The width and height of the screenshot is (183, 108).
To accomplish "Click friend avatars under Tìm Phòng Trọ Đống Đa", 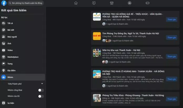I will [x=106, y=41].
